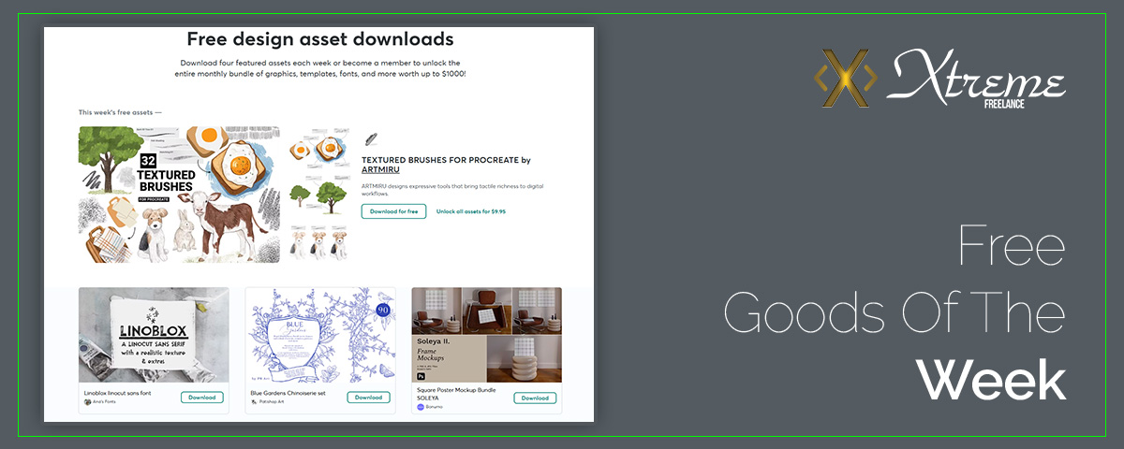Click the blue 90 badge on Blue Gardens
Screen dimensions: 1124x449
pyautogui.click(x=382, y=310)
